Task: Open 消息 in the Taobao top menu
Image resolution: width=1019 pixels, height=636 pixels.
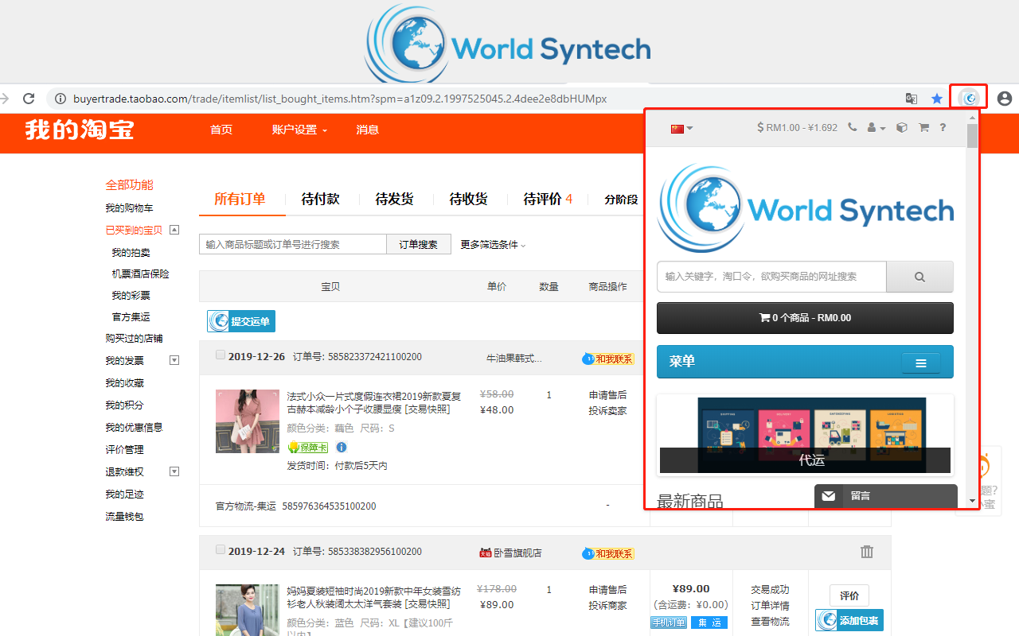Action: [x=368, y=130]
